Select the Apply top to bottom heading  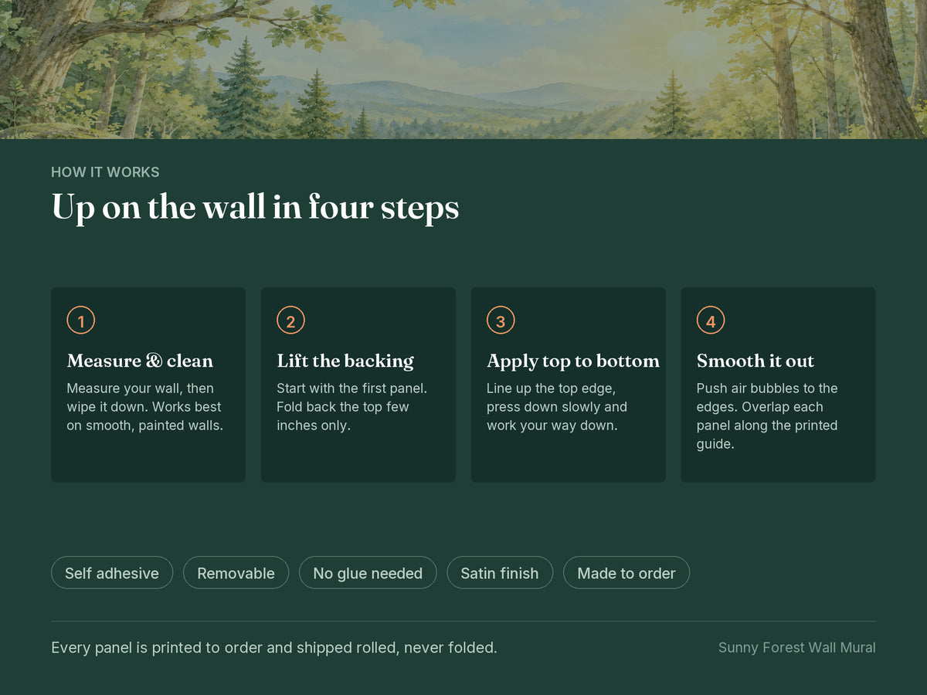(573, 361)
